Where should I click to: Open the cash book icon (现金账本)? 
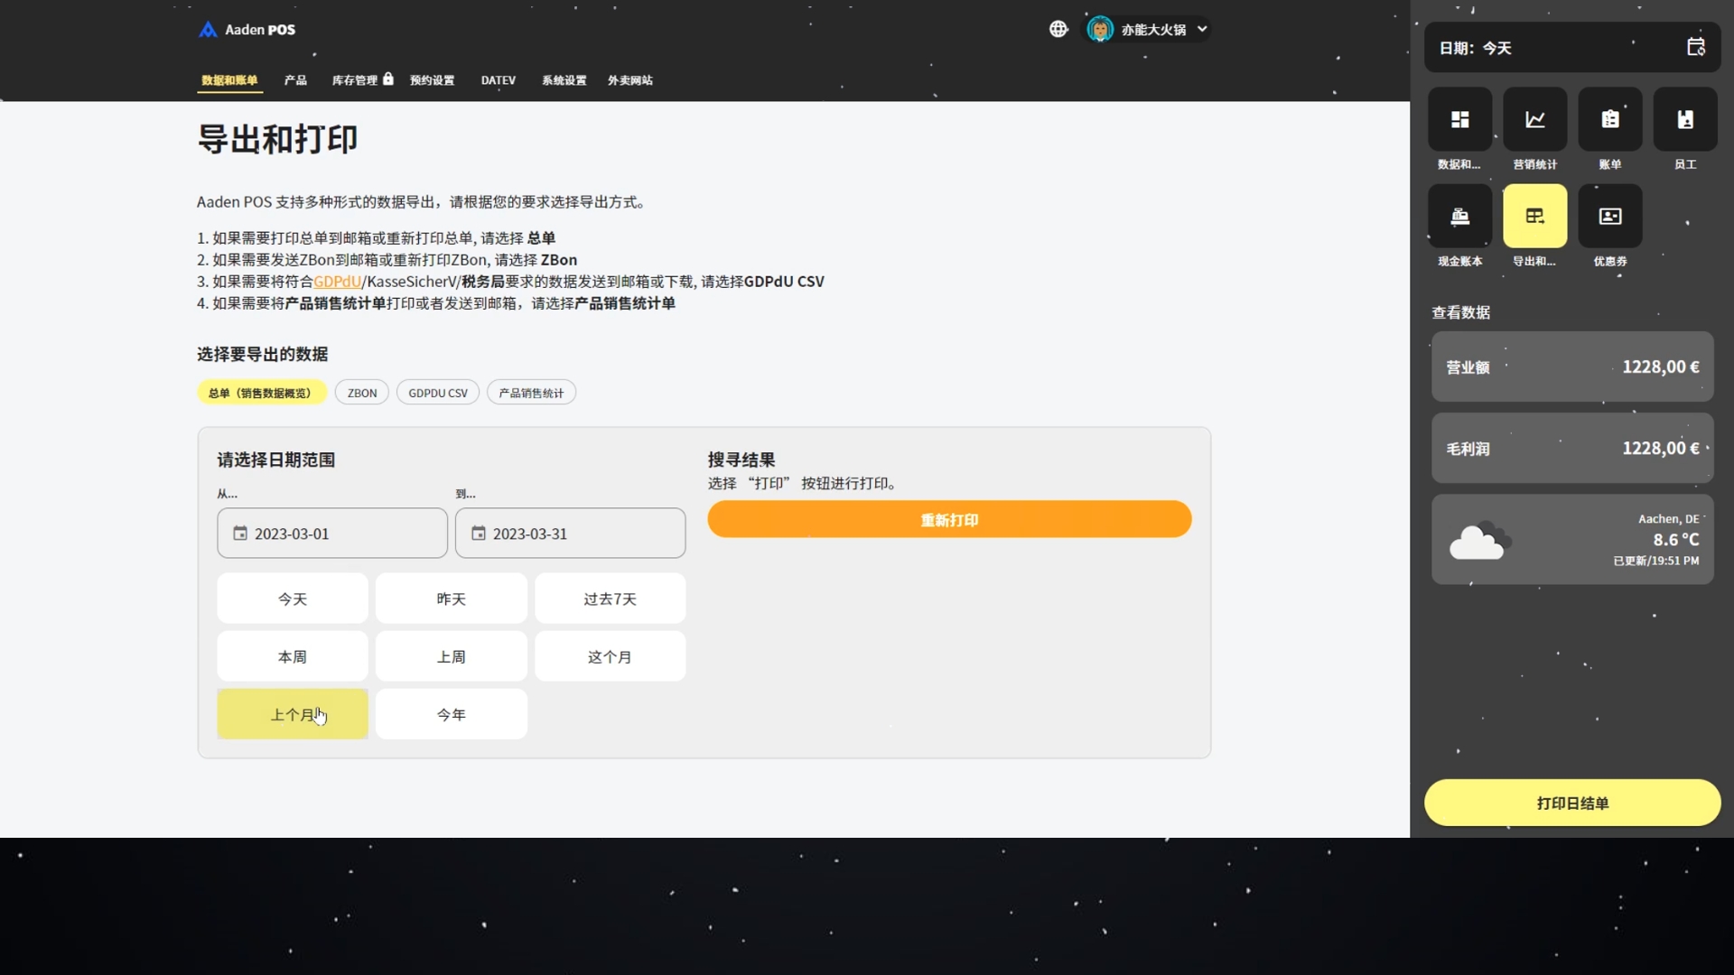point(1459,216)
